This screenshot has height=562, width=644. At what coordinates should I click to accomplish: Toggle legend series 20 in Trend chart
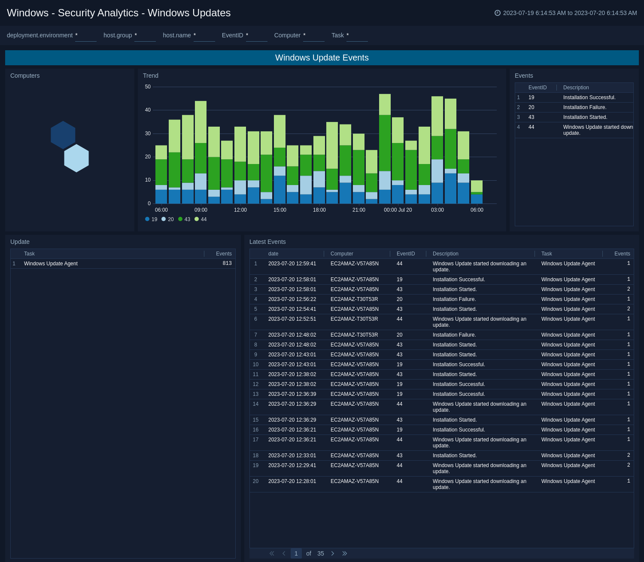point(167,219)
